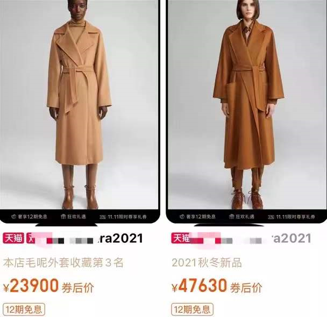This screenshot has height=317, width=327.
Task: Tap 12期免息 tag under ¥23900
Action: tap(24, 309)
